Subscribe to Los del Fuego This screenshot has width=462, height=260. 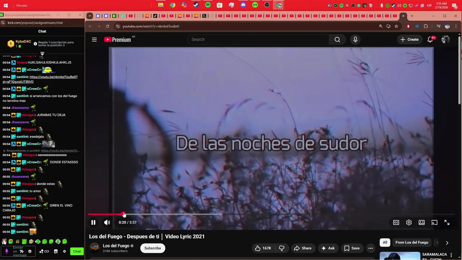pyautogui.click(x=153, y=248)
